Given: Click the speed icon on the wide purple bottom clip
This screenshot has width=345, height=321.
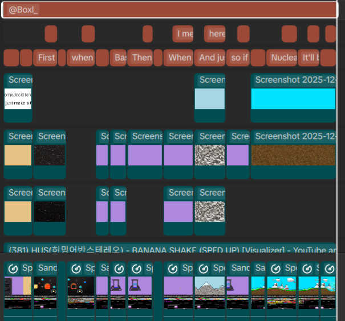Looking at the screenshot, I should (x=172, y=269).
